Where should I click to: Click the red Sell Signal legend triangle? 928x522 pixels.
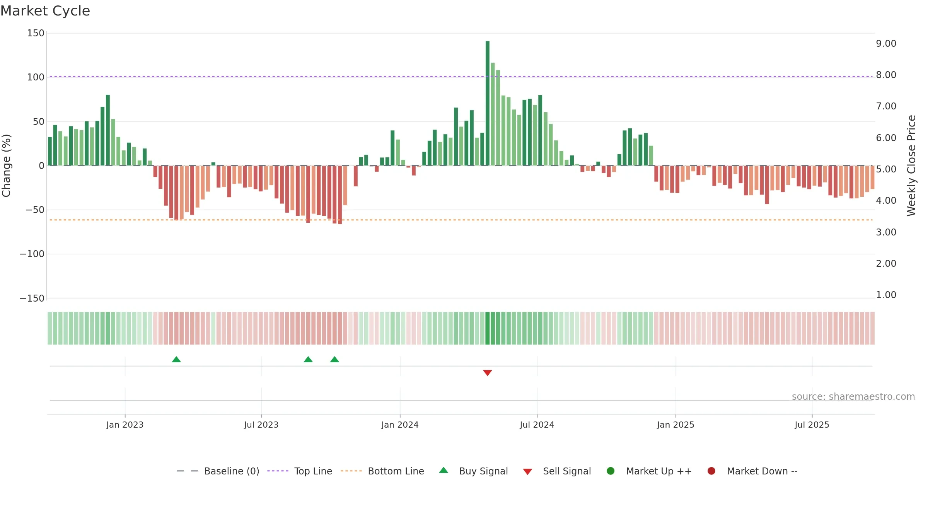pyautogui.click(x=527, y=472)
